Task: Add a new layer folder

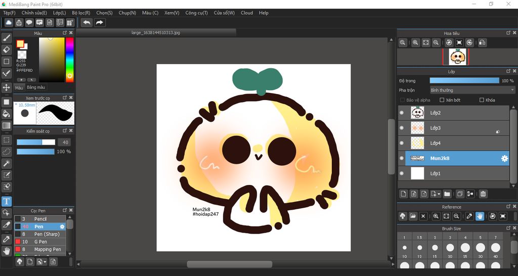Action: (447, 194)
